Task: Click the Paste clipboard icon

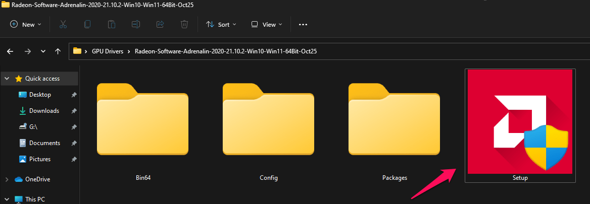Action: pyautogui.click(x=111, y=24)
